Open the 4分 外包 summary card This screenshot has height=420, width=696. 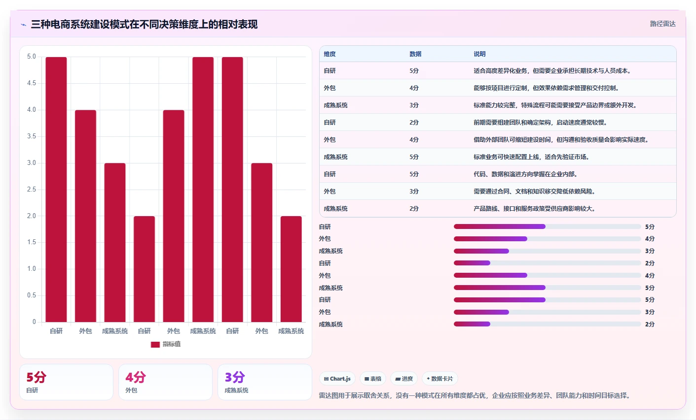pyautogui.click(x=165, y=382)
